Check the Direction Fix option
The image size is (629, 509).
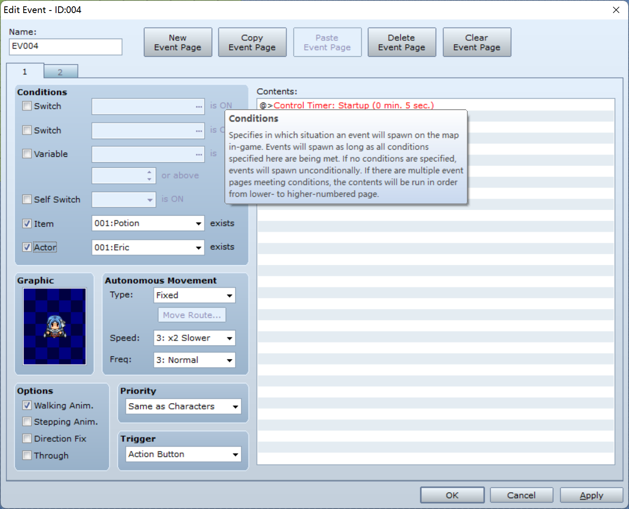coord(27,438)
